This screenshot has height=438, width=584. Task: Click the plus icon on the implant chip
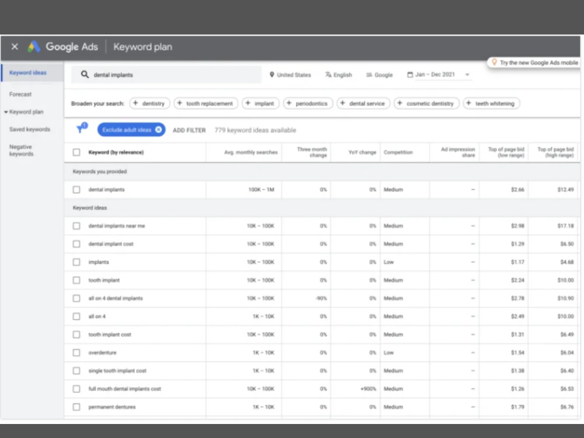248,103
